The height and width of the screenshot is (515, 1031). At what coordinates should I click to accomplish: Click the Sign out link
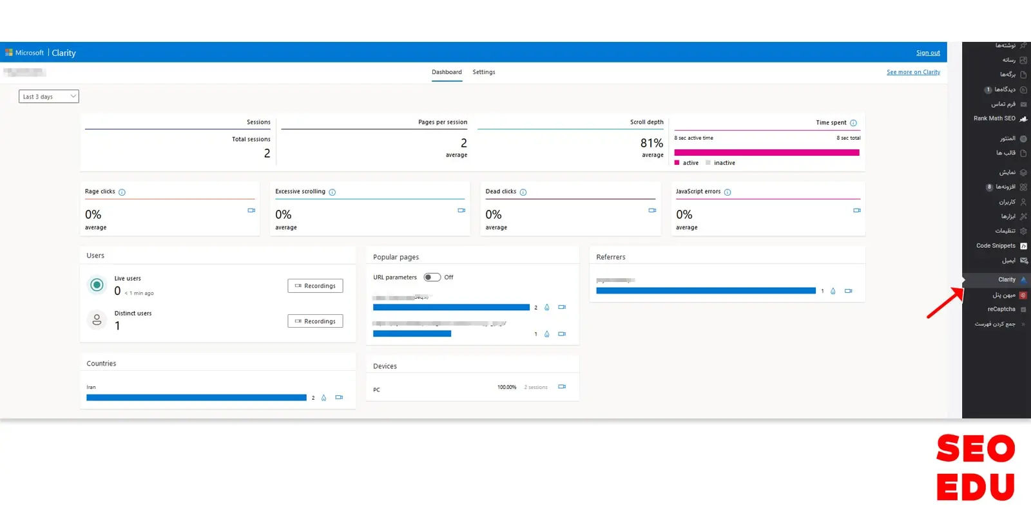coord(927,53)
